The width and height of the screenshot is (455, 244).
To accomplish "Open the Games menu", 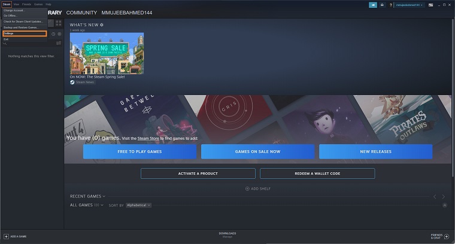I will [x=38, y=4].
